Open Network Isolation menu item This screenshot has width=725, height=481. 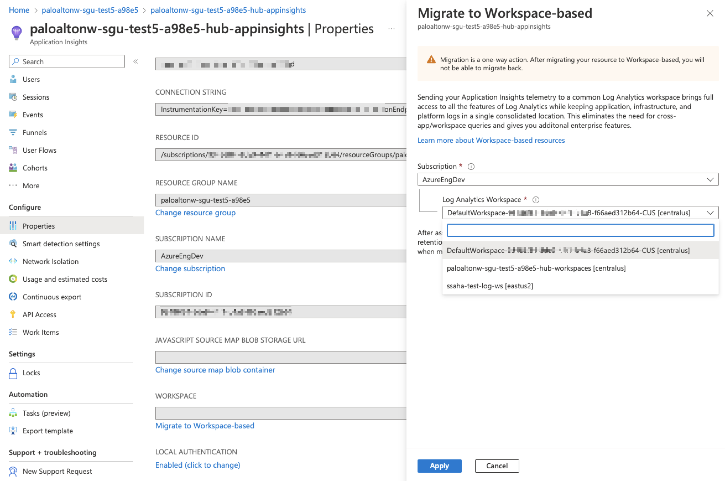click(x=51, y=261)
